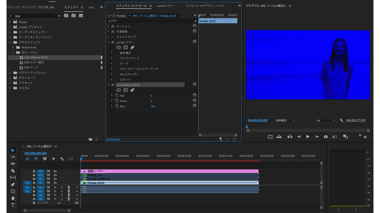Screen dimensions: 380x213
Task: Select the Razor tool in the toolbar
Action: (13, 171)
